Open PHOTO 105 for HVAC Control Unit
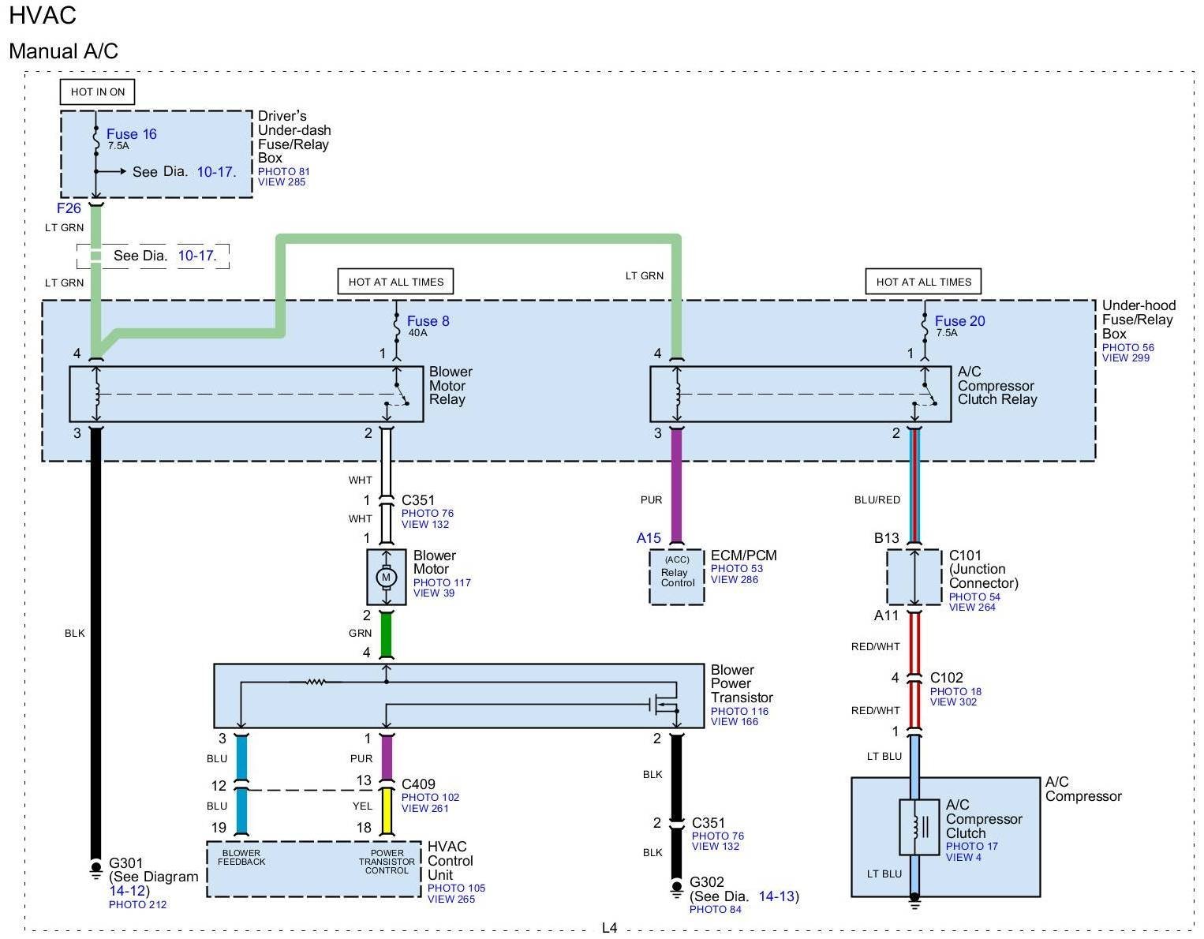This screenshot has height=939, width=1204. coord(456,888)
